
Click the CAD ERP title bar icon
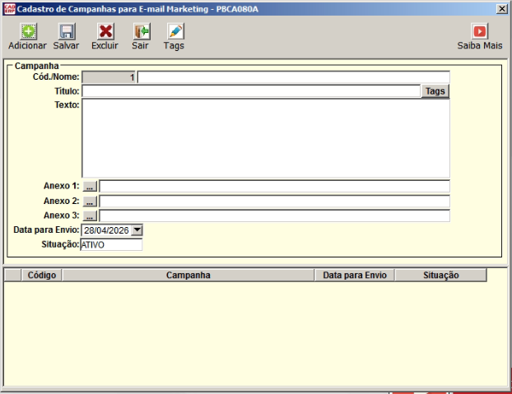point(10,9)
